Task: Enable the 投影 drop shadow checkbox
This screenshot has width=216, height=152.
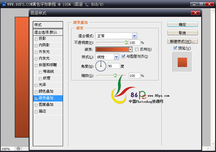Action: (x=36, y=39)
